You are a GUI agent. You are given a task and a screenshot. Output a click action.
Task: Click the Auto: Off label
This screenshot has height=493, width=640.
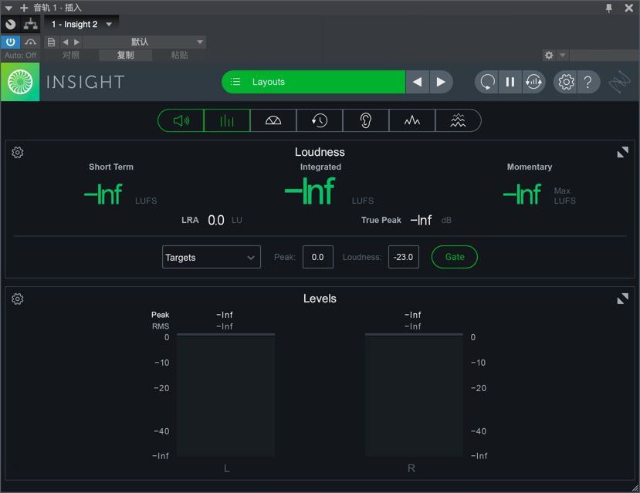pyautogui.click(x=20, y=55)
